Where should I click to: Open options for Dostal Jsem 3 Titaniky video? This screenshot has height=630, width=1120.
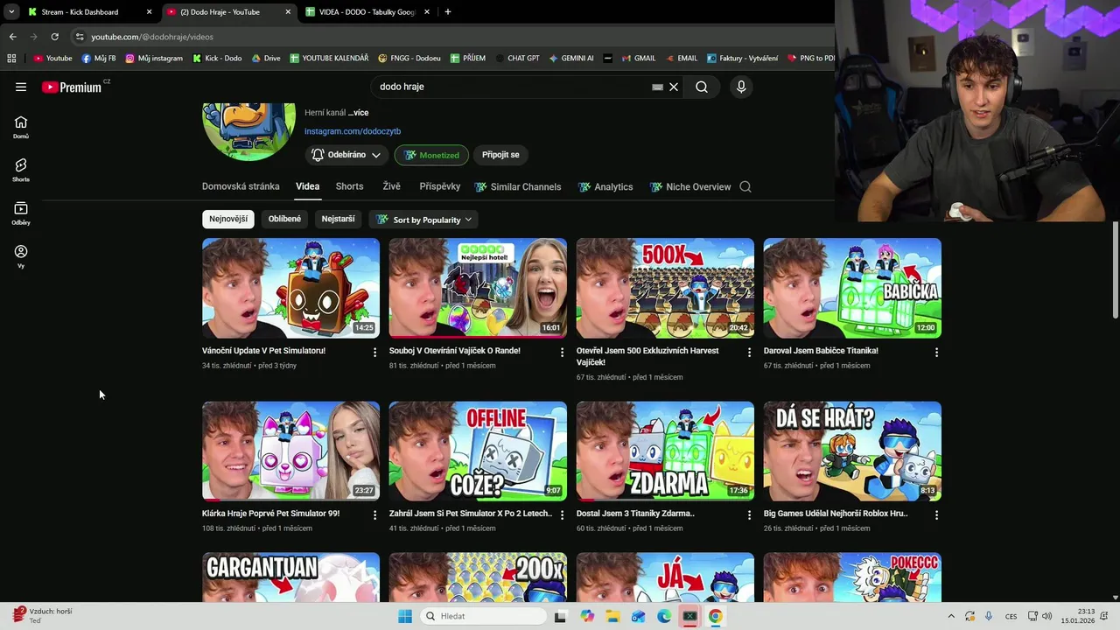(x=749, y=514)
